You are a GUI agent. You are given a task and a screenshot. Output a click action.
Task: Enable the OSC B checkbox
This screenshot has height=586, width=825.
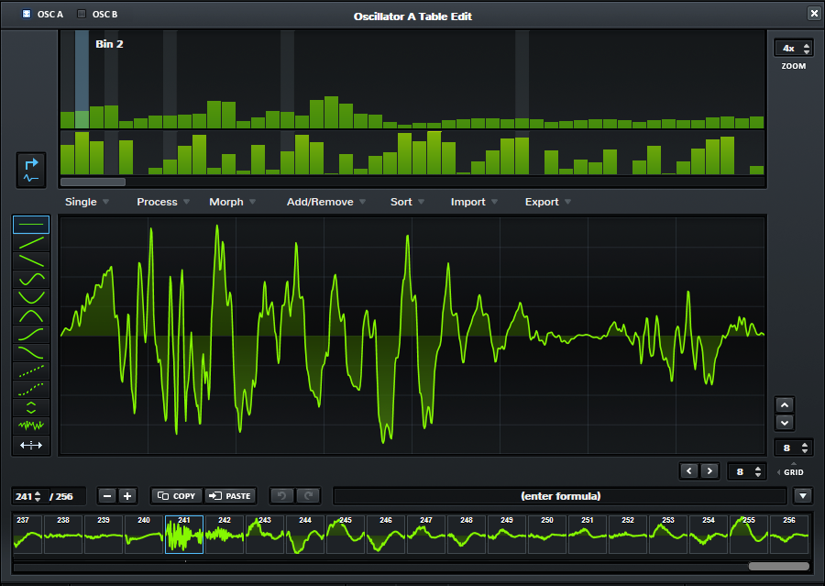(82, 14)
